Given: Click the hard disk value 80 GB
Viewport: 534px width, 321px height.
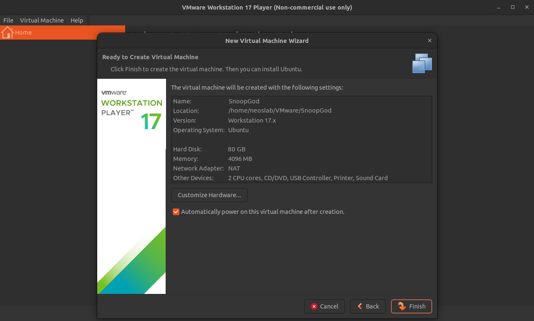Looking at the screenshot, I should coord(237,149).
